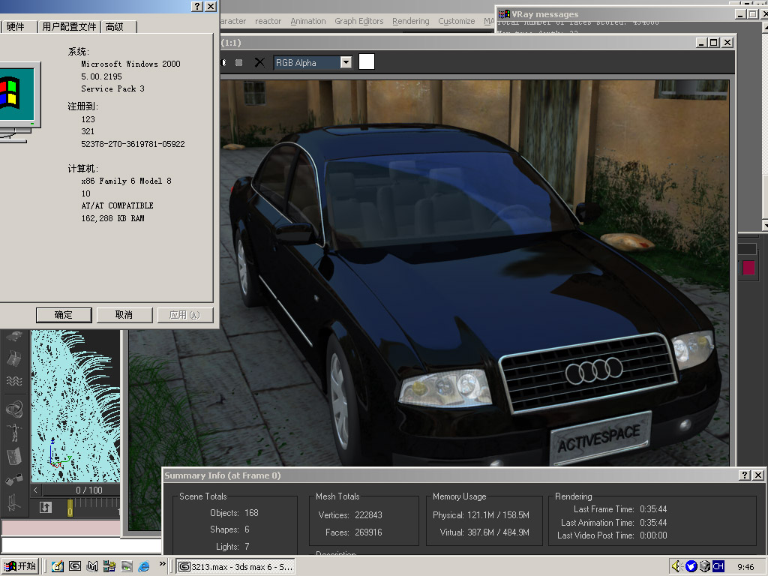The image size is (768, 576).
Task: Click the VRay messages window icon
Action: [504, 14]
